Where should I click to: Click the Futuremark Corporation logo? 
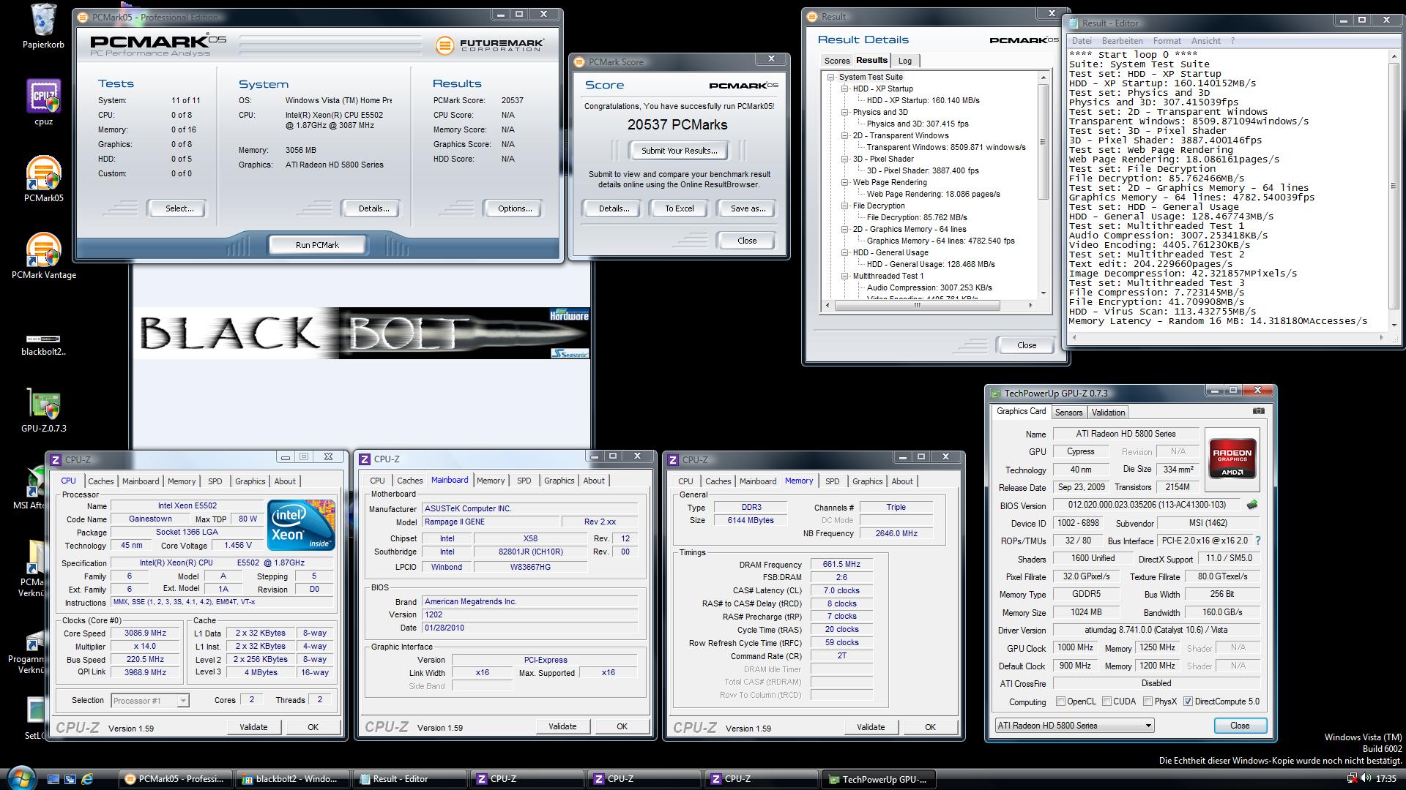pos(490,45)
